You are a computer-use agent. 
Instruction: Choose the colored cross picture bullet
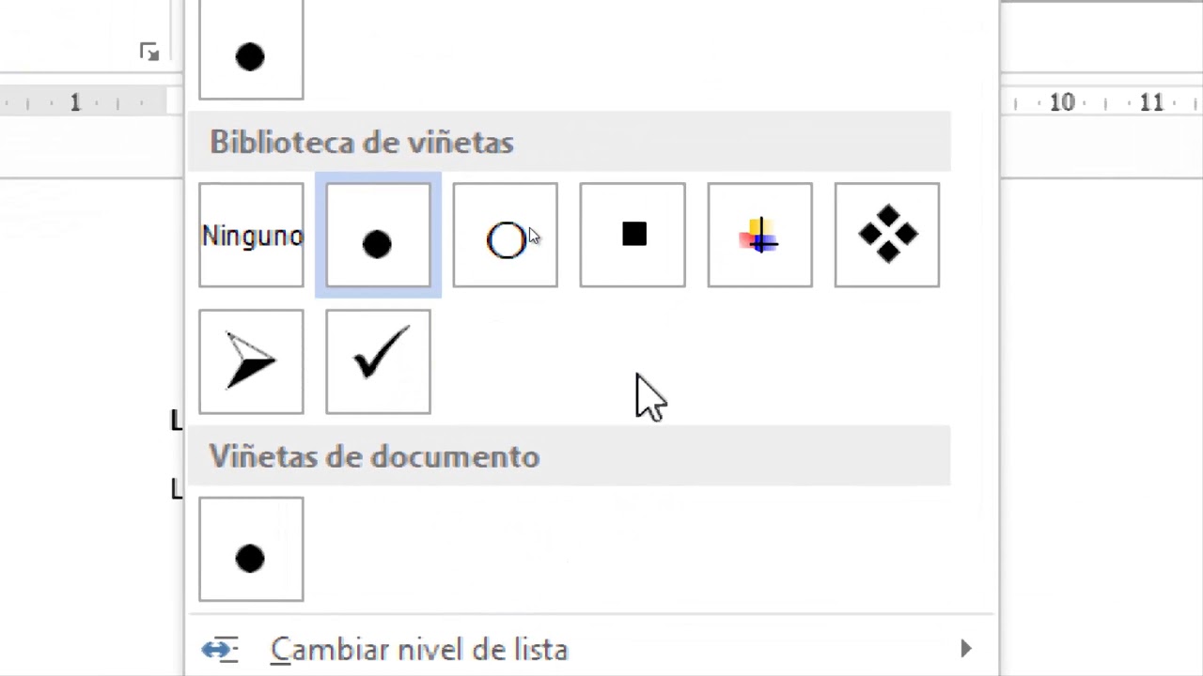(759, 236)
